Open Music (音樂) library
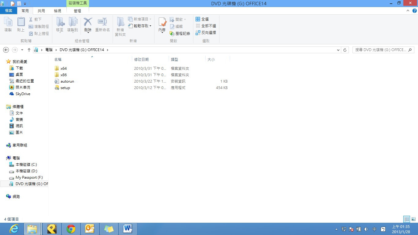 16,120
